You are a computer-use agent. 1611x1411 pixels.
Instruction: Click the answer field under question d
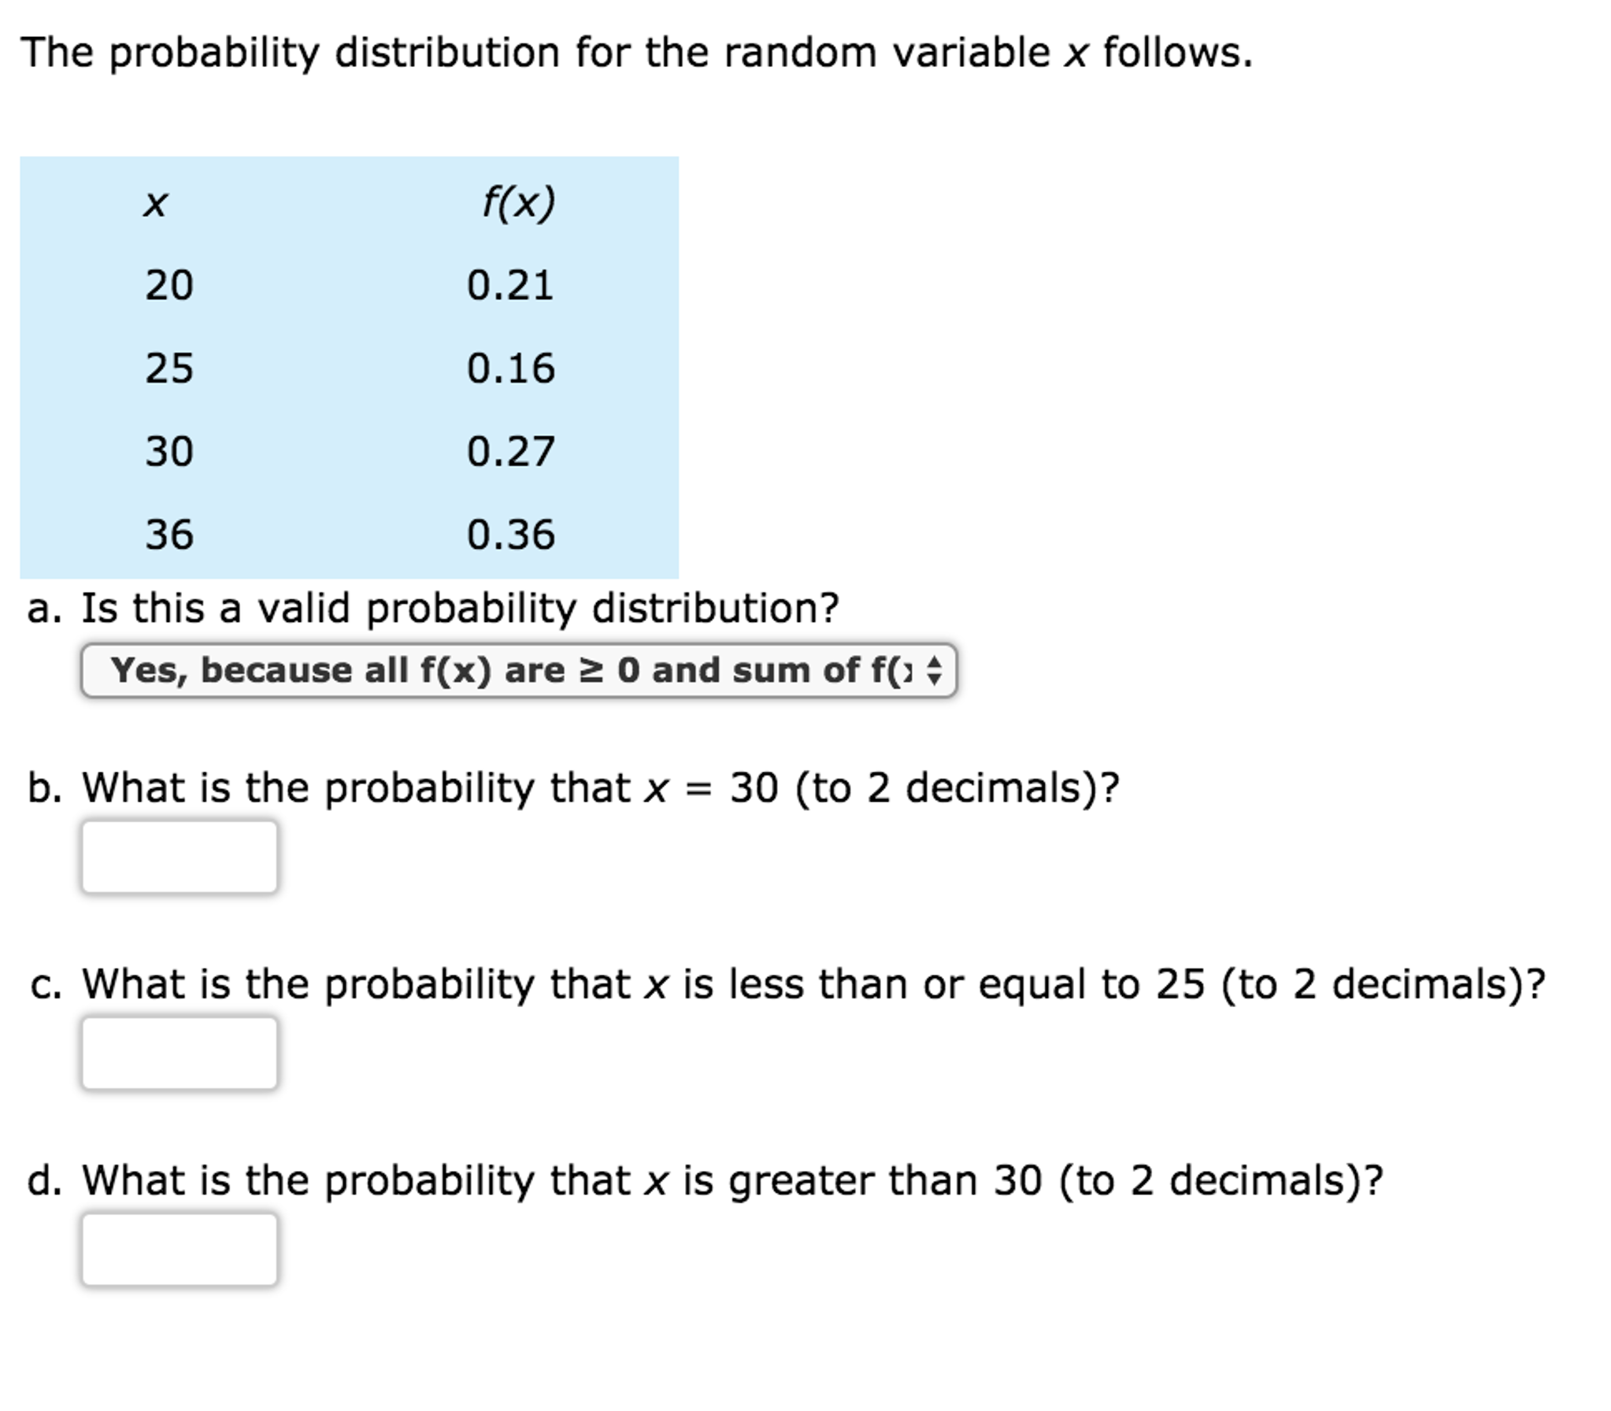180,1250
